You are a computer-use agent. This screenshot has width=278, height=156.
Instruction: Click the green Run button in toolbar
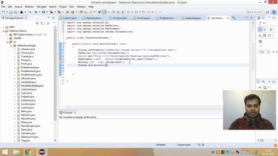point(43,12)
